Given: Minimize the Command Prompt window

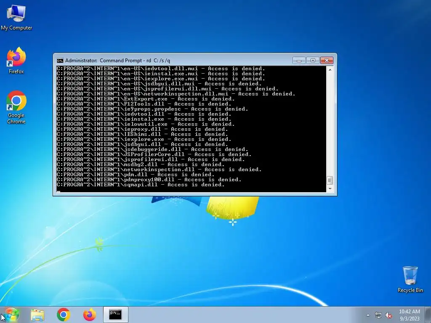Looking at the screenshot, I should coord(299,61).
